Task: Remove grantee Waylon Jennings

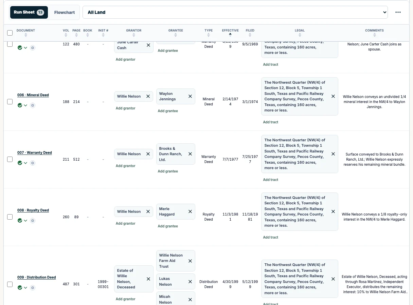Action: coord(190,96)
